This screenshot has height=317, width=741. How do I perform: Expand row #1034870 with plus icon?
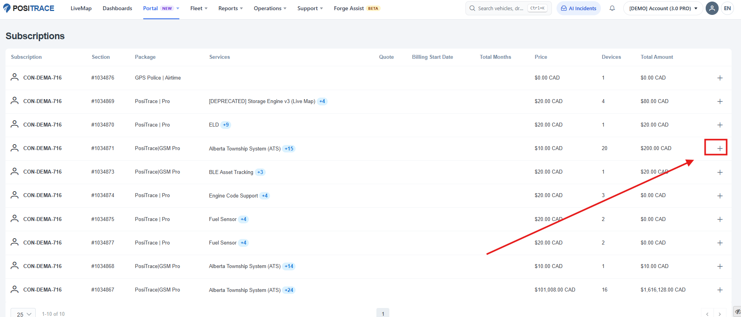click(720, 125)
